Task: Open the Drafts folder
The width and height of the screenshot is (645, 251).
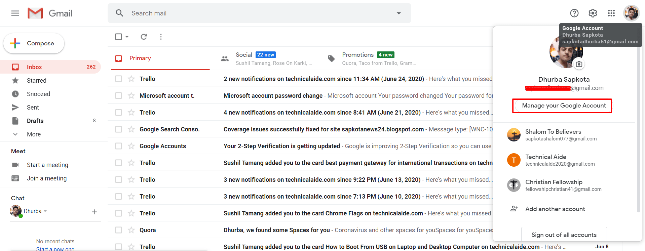Action: tap(50, 121)
